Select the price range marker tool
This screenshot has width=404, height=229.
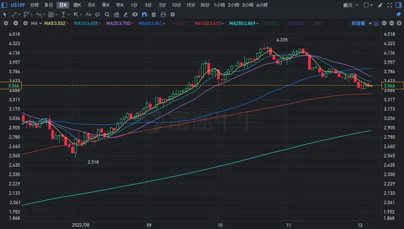[x=63, y=15]
